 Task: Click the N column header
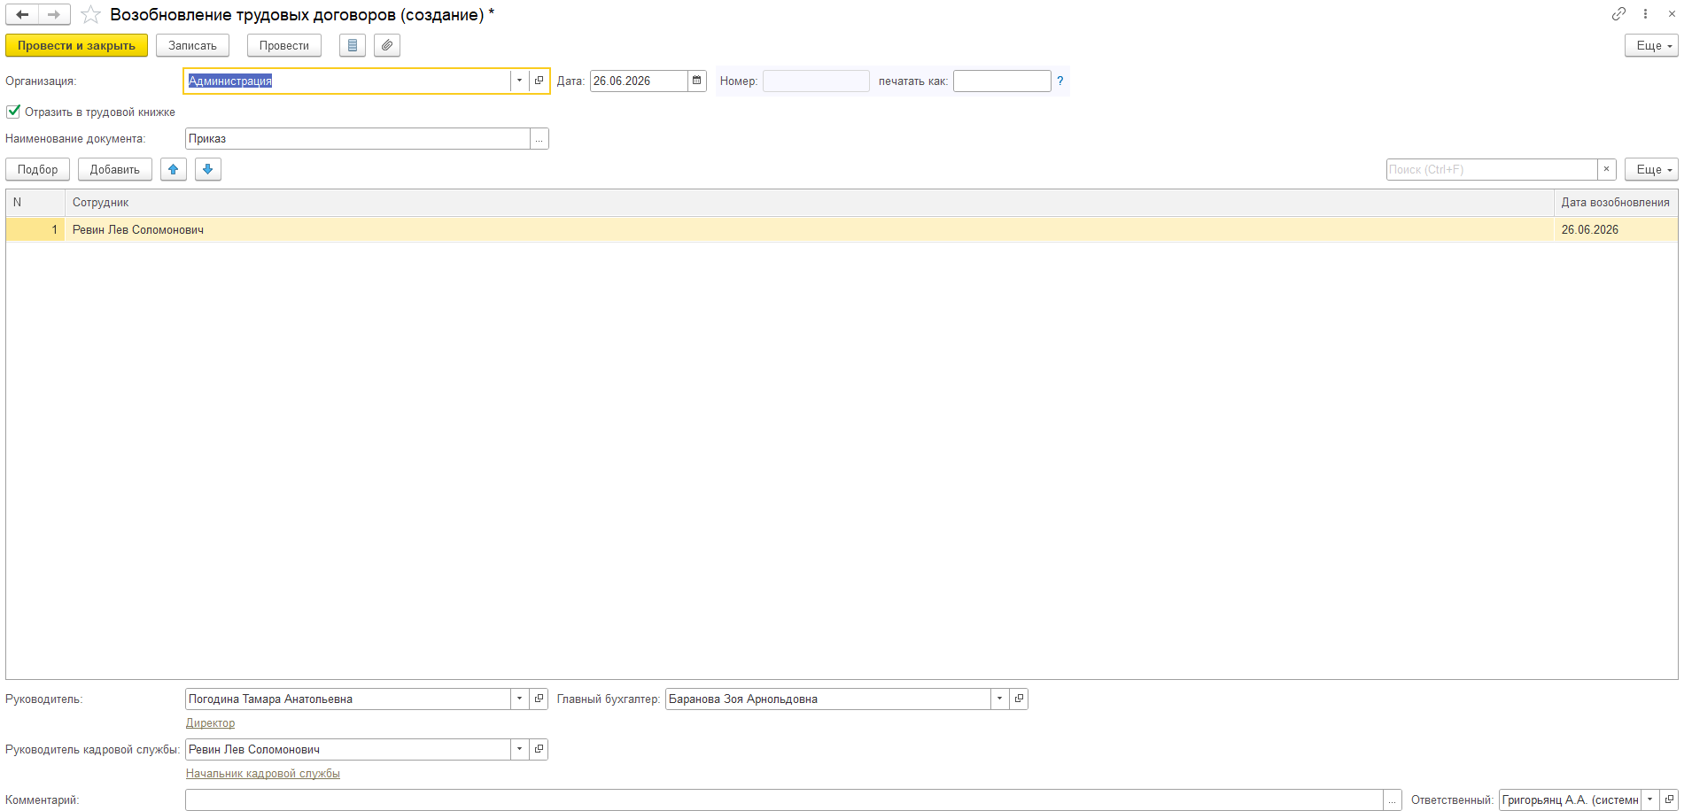(x=35, y=203)
